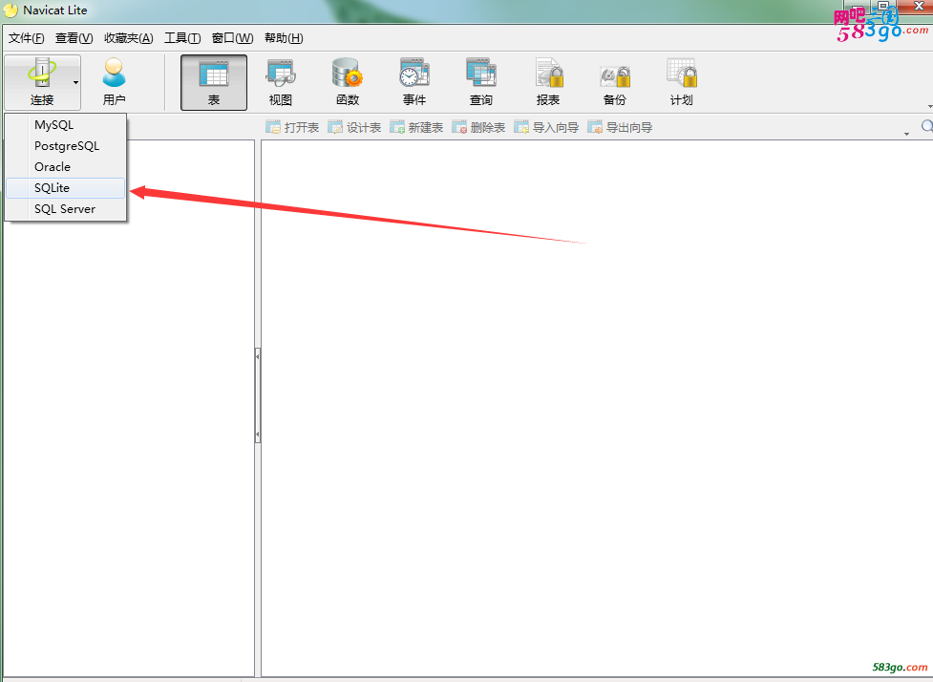Viewport: 933px width, 682px height.
Task: Choose Oracle from the connection menu
Action: click(66, 166)
